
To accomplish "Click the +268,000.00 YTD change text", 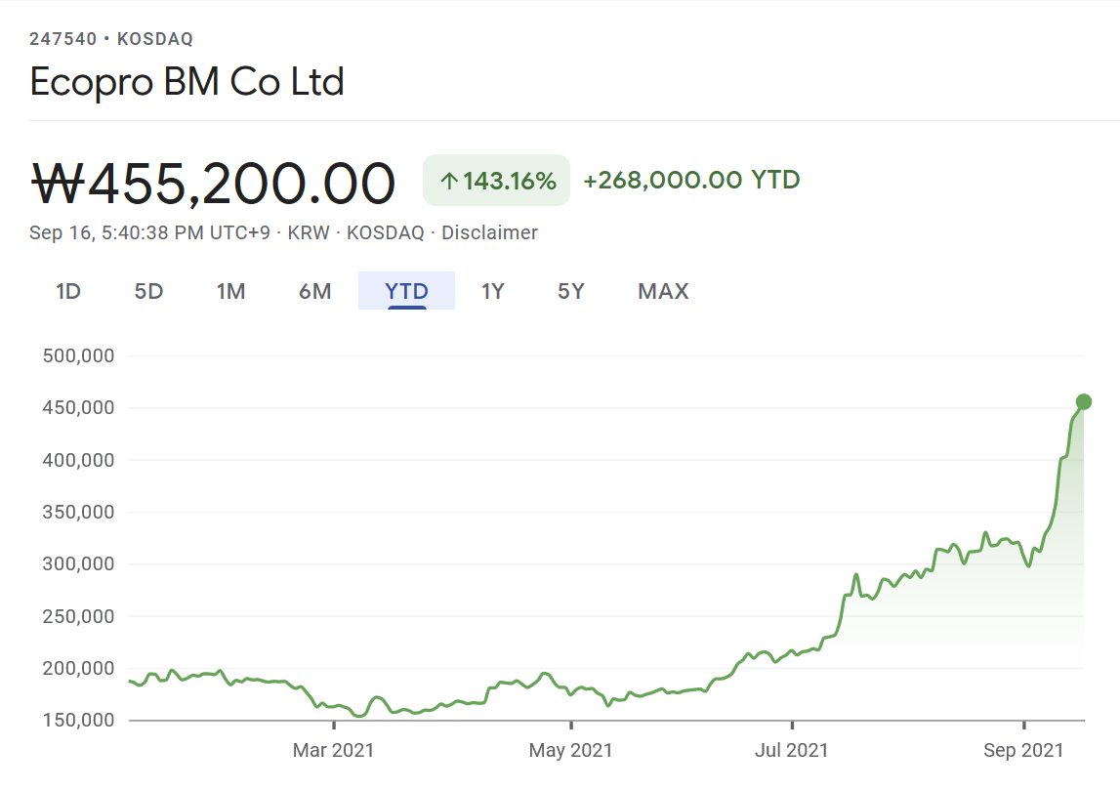I will (691, 180).
